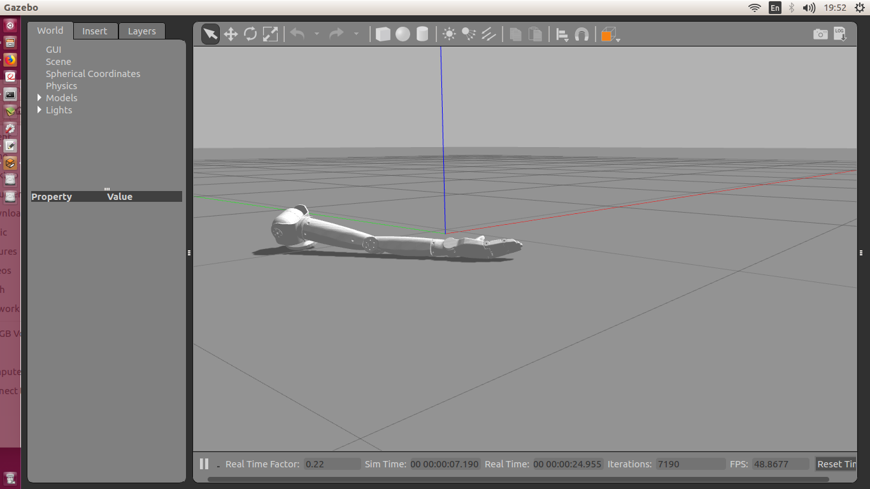
Task: Click the Reset Time button
Action: click(836, 464)
